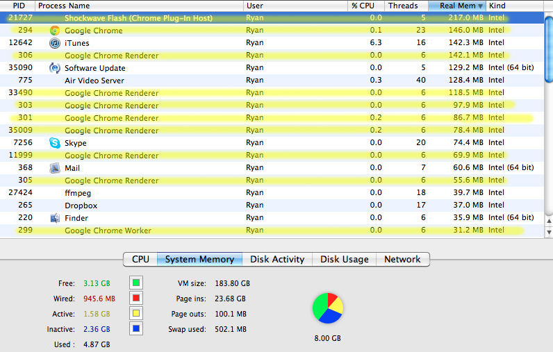Viewport: 553px width, 352px height.
Task: Select the Dropbox process row
Action: click(x=272, y=206)
